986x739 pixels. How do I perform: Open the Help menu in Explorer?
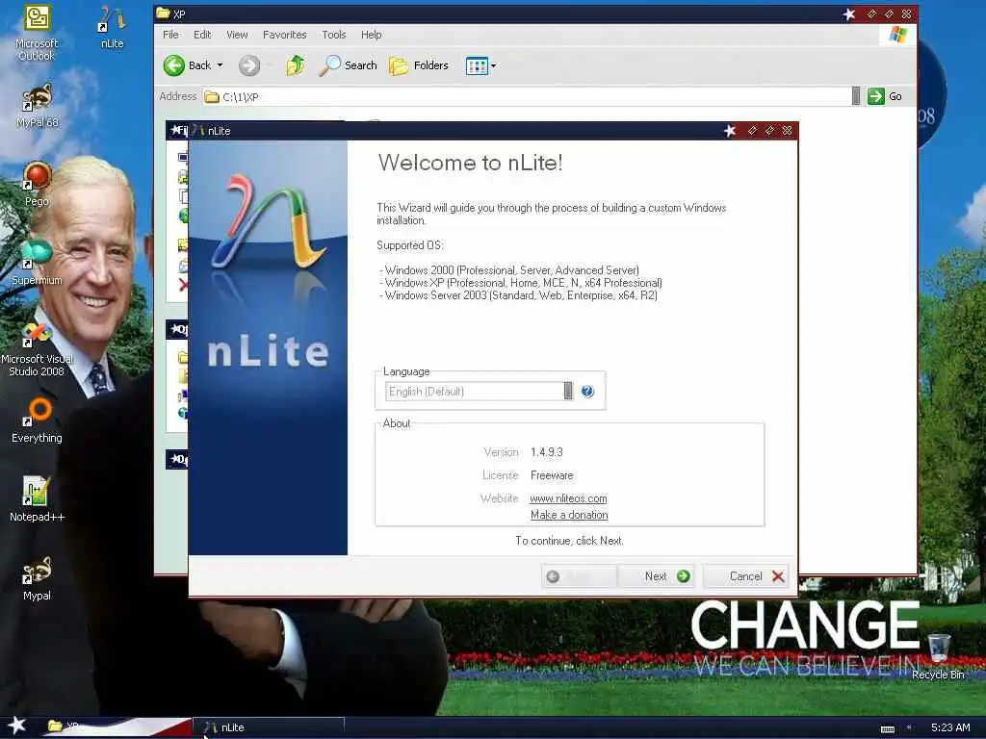click(x=371, y=35)
